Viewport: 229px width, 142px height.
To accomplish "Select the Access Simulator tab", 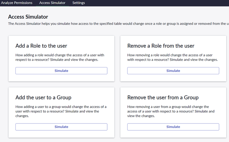I will click(x=52, y=3).
